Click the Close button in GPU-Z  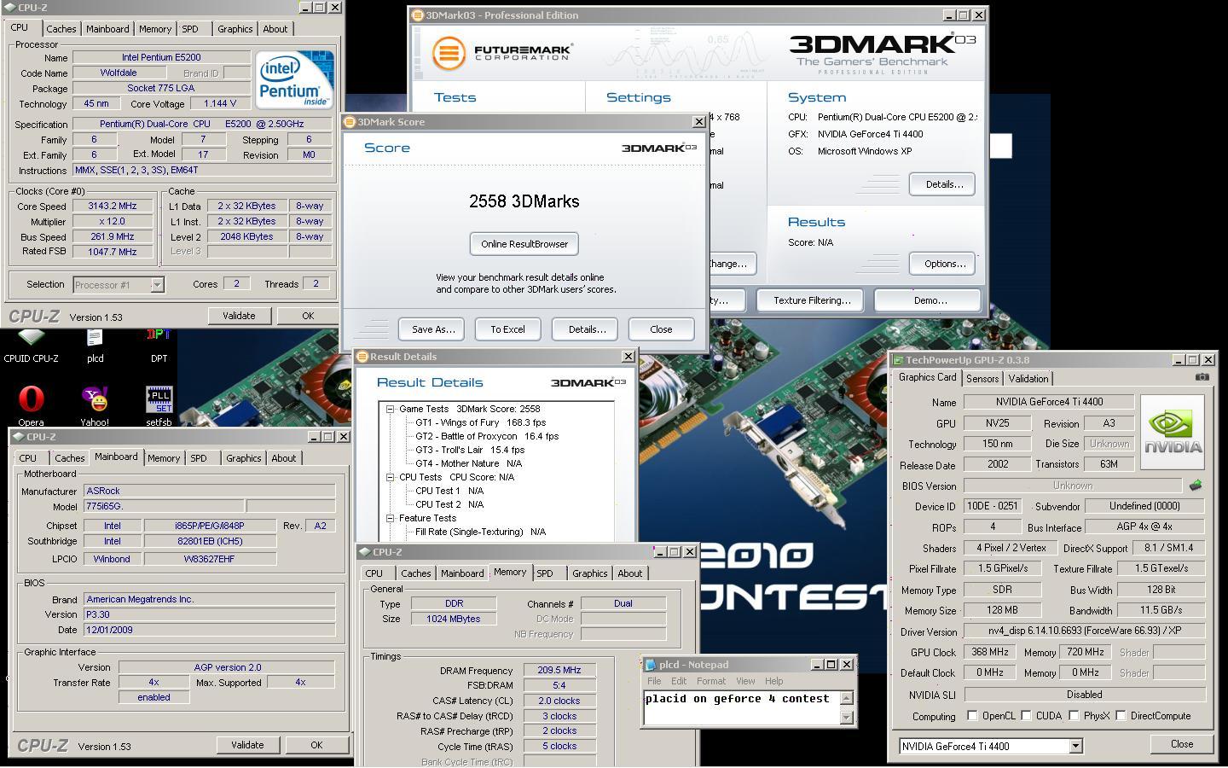1182,744
